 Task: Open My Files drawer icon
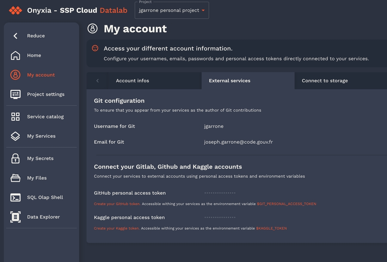[15, 178]
